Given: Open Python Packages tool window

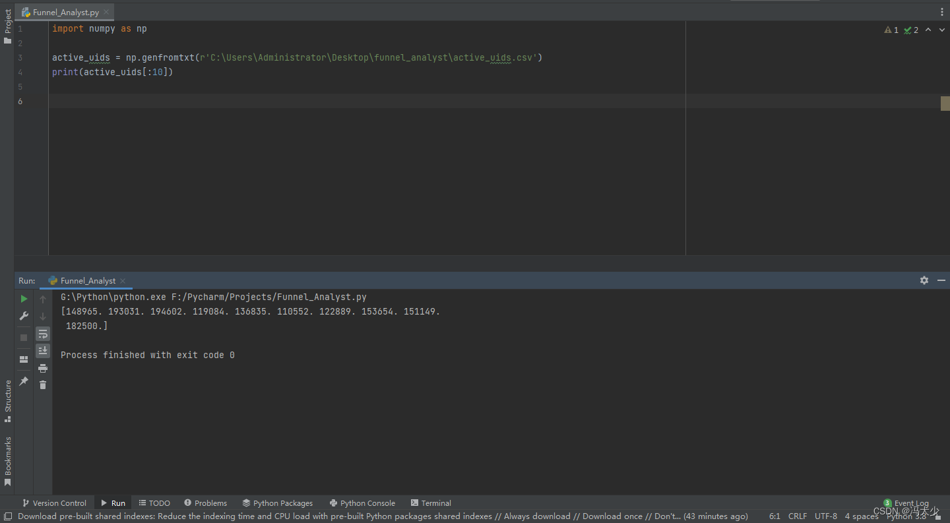Looking at the screenshot, I should click(277, 503).
